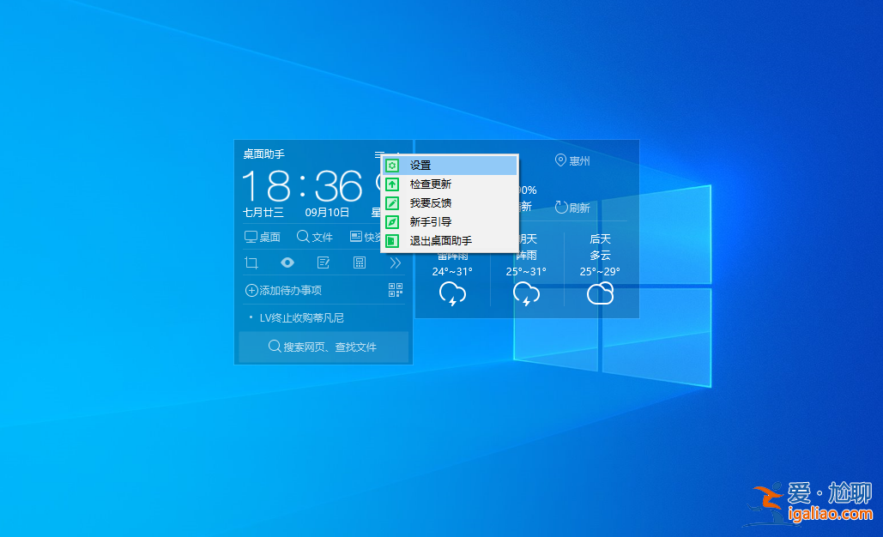
Task: Toggle the eye-protection mode icon
Action: (x=287, y=262)
